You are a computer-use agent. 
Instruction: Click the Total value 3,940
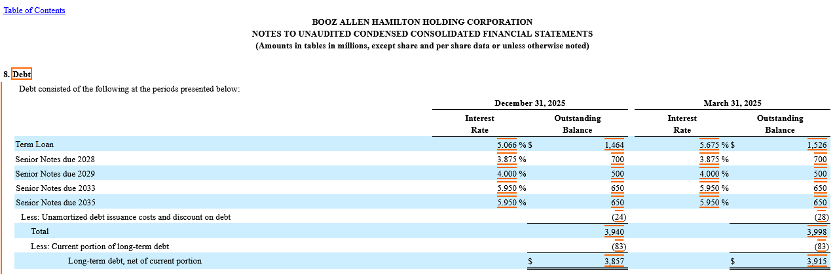(x=615, y=231)
